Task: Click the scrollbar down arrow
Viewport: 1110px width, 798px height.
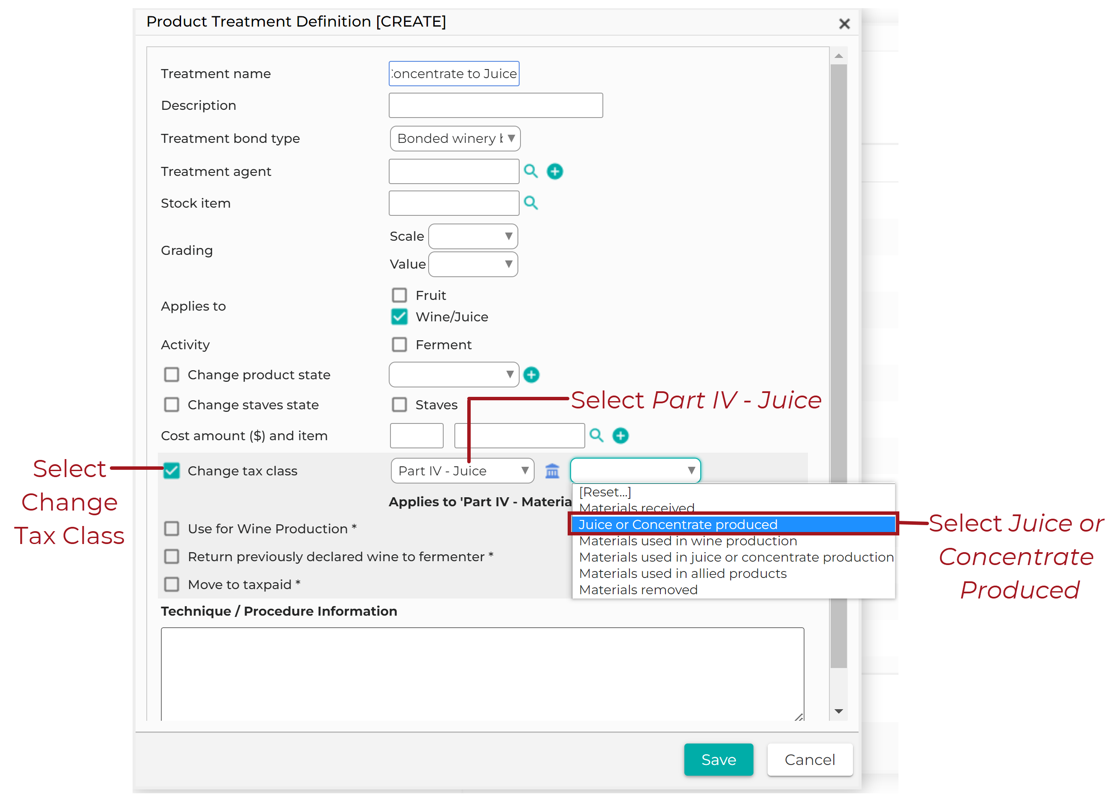Action: tap(839, 711)
